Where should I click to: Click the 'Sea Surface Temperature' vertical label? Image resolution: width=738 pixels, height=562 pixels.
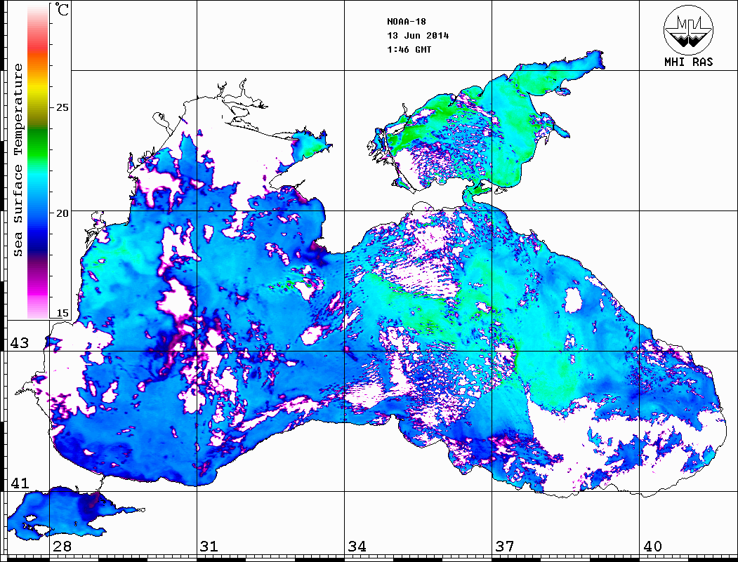(x=18, y=160)
